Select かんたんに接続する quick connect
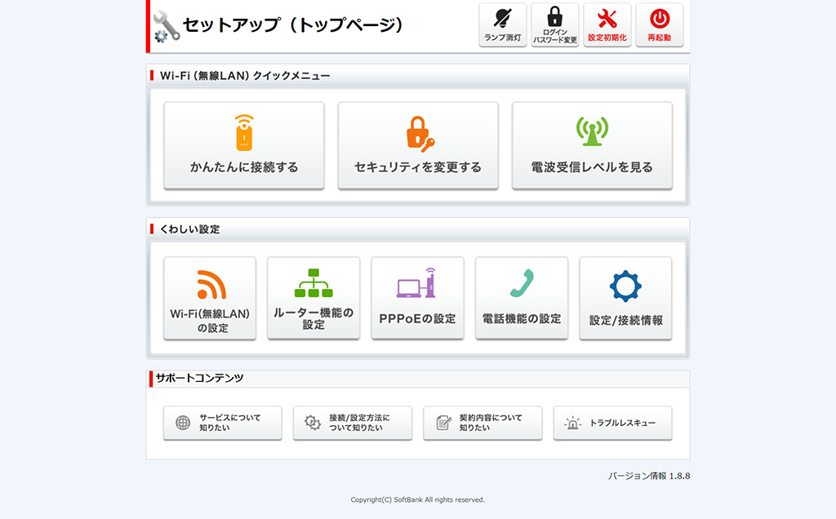Viewport: 836px width, 519px height. point(243,145)
